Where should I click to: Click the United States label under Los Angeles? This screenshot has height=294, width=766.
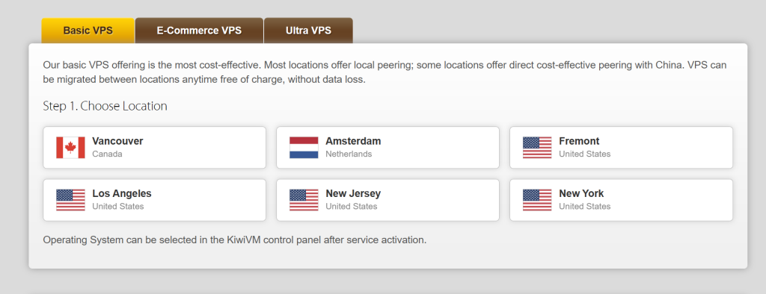tap(118, 206)
